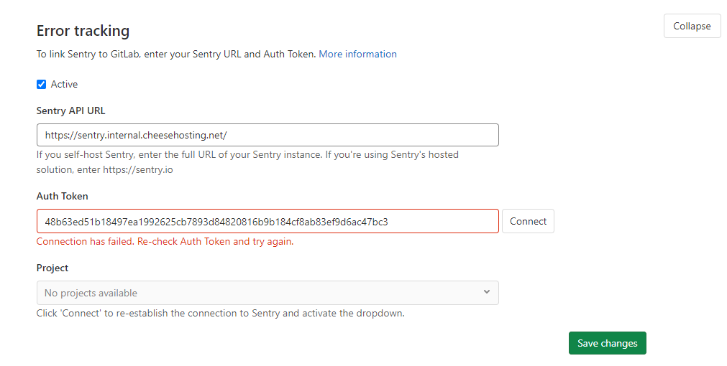The width and height of the screenshot is (727, 366).
Task: Open the More information link
Action: point(357,54)
